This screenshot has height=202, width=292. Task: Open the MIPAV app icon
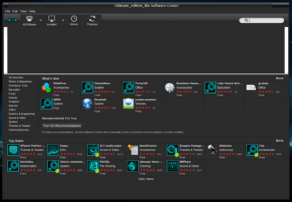coord(47,104)
